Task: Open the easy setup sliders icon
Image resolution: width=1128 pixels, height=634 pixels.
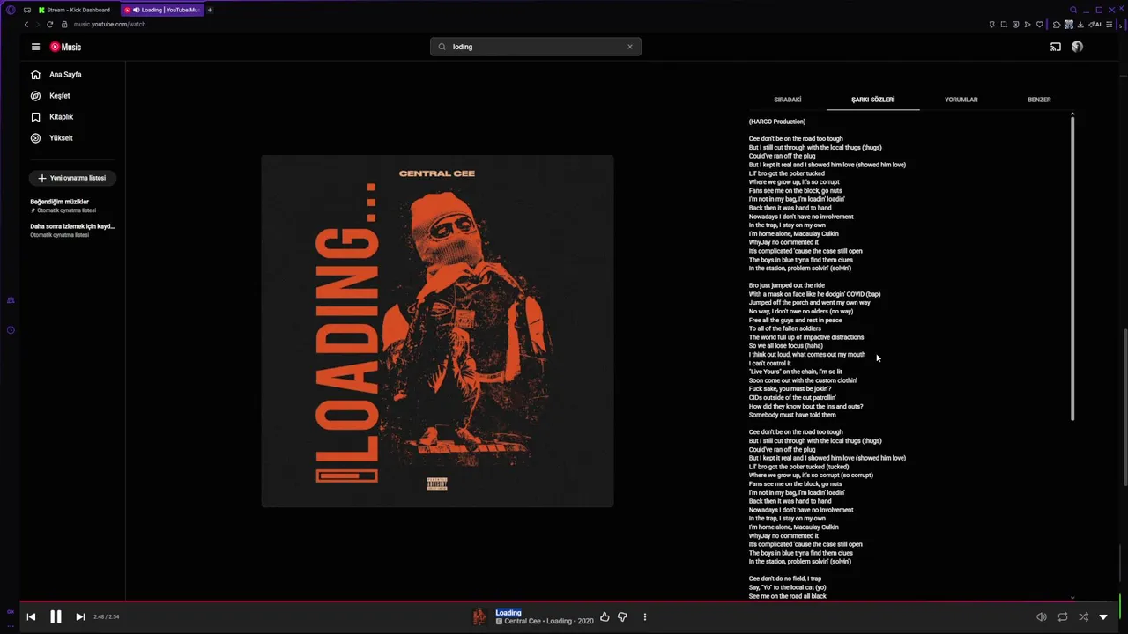Action: click(1109, 25)
